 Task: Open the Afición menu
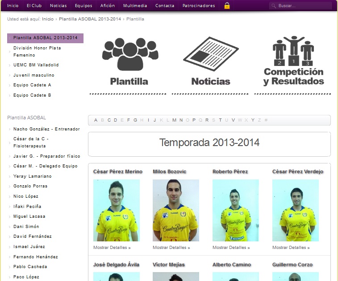click(107, 6)
